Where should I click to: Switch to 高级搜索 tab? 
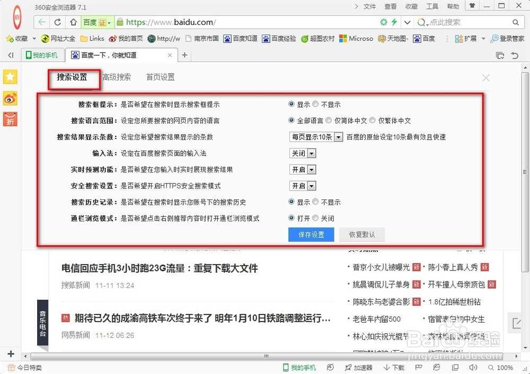(x=117, y=77)
